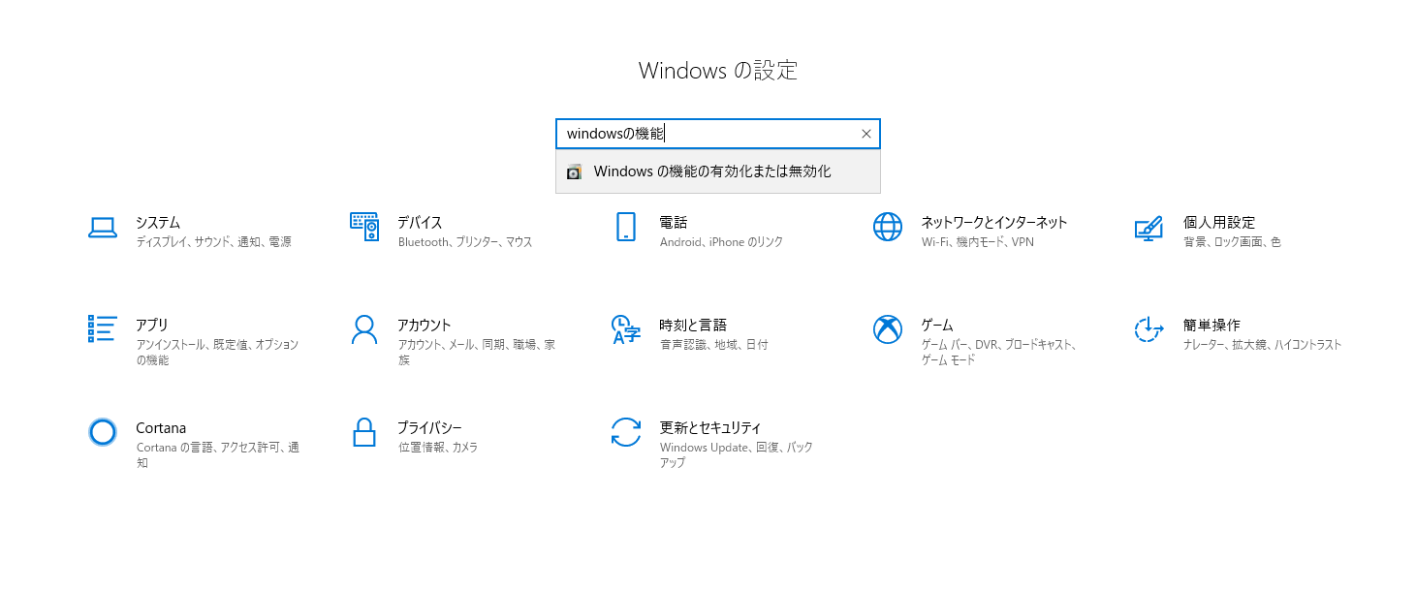
Task: Go to the 電話 category title
Action: [674, 223]
